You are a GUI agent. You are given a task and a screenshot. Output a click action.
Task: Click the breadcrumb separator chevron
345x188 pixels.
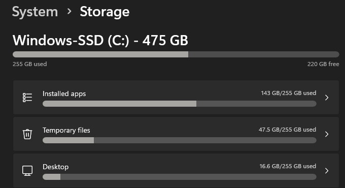pos(70,11)
